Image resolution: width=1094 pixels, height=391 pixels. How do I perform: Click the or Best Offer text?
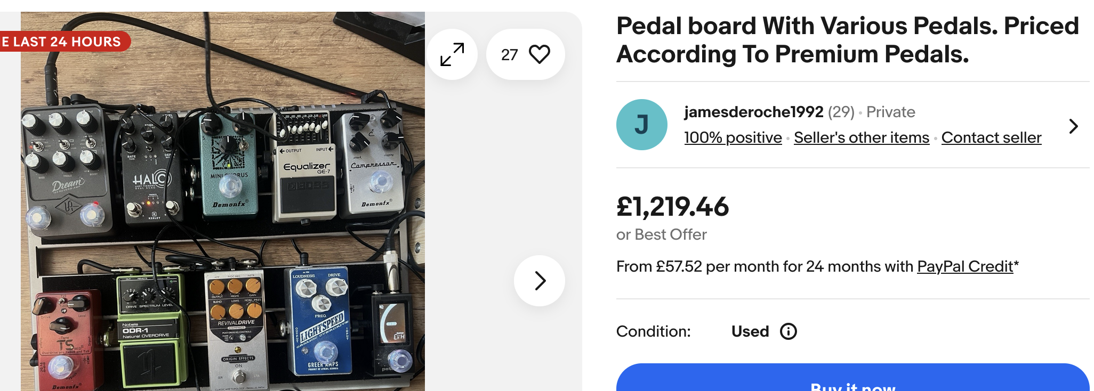pyautogui.click(x=662, y=234)
